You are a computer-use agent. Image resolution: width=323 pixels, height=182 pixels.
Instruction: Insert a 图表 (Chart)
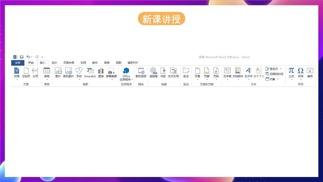click(x=101, y=72)
